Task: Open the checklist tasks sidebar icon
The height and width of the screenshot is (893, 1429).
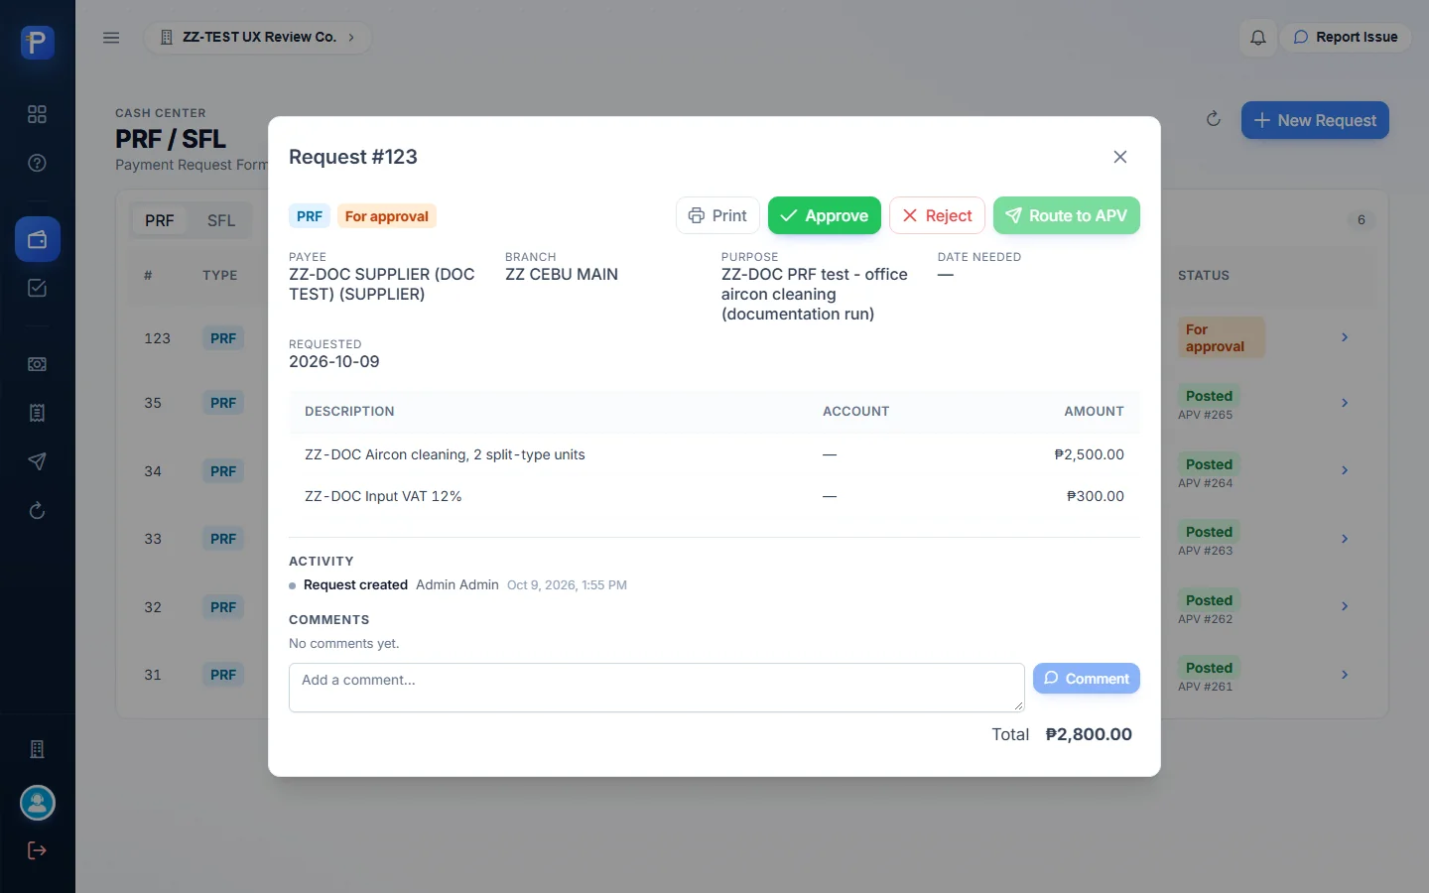Action: tap(37, 288)
